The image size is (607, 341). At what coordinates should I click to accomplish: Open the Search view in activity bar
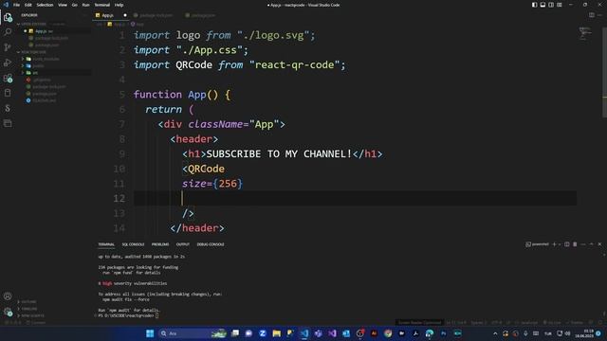(8, 32)
